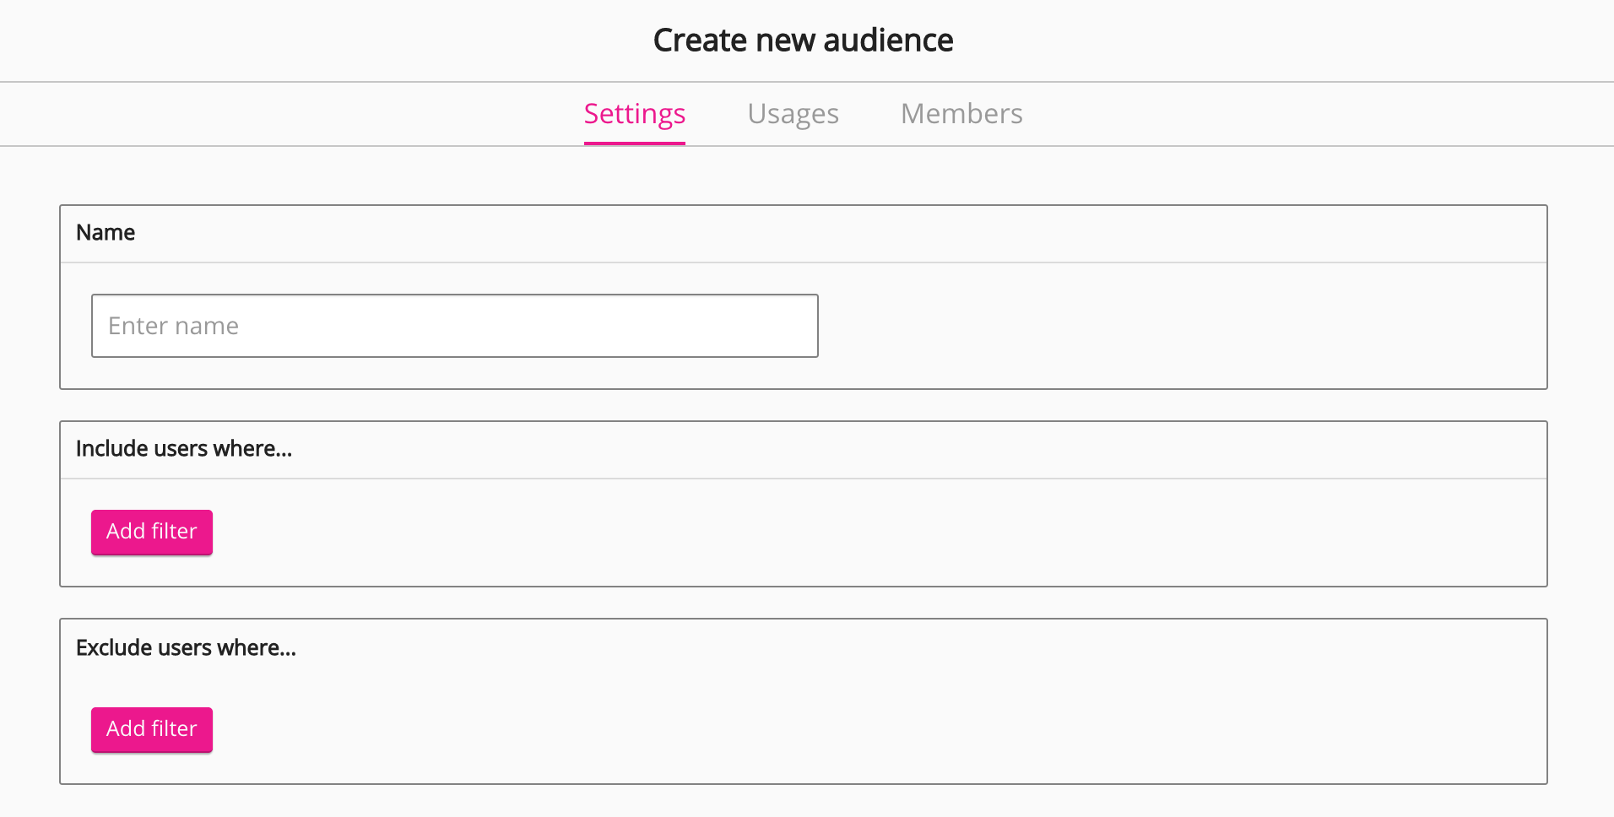This screenshot has height=817, width=1614.
Task: Select the pink highlighted Settings tab
Action: pyautogui.click(x=634, y=114)
